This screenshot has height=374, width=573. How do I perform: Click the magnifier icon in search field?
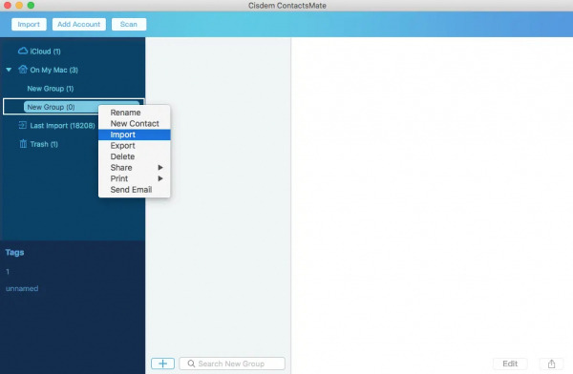click(191, 364)
